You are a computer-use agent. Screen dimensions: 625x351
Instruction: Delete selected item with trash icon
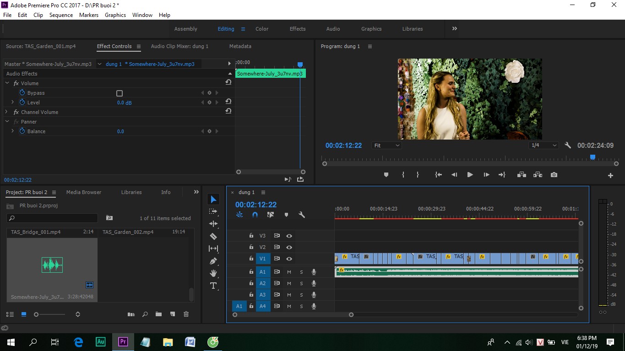pos(186,314)
